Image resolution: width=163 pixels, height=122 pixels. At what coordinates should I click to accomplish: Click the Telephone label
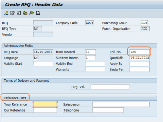[71, 110]
